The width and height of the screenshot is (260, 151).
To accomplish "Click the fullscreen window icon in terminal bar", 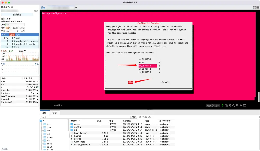I will (x=245, y=105).
